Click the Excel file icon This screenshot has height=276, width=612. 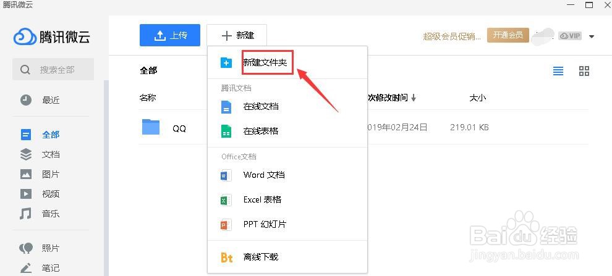click(226, 201)
